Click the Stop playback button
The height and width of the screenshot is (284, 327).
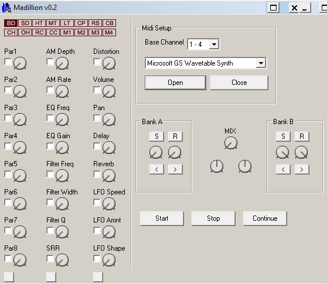[213, 218]
